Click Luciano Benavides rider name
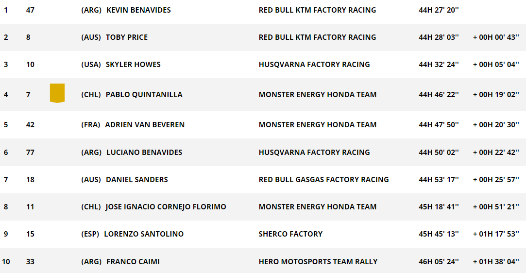 point(144,152)
